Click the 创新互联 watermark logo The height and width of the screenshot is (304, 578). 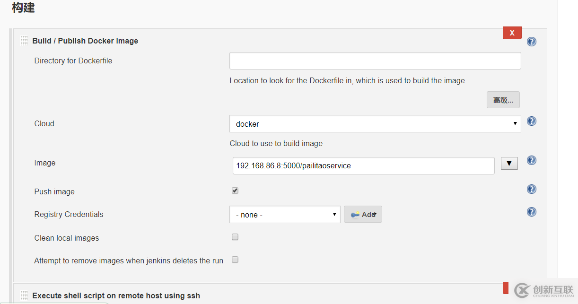544,291
